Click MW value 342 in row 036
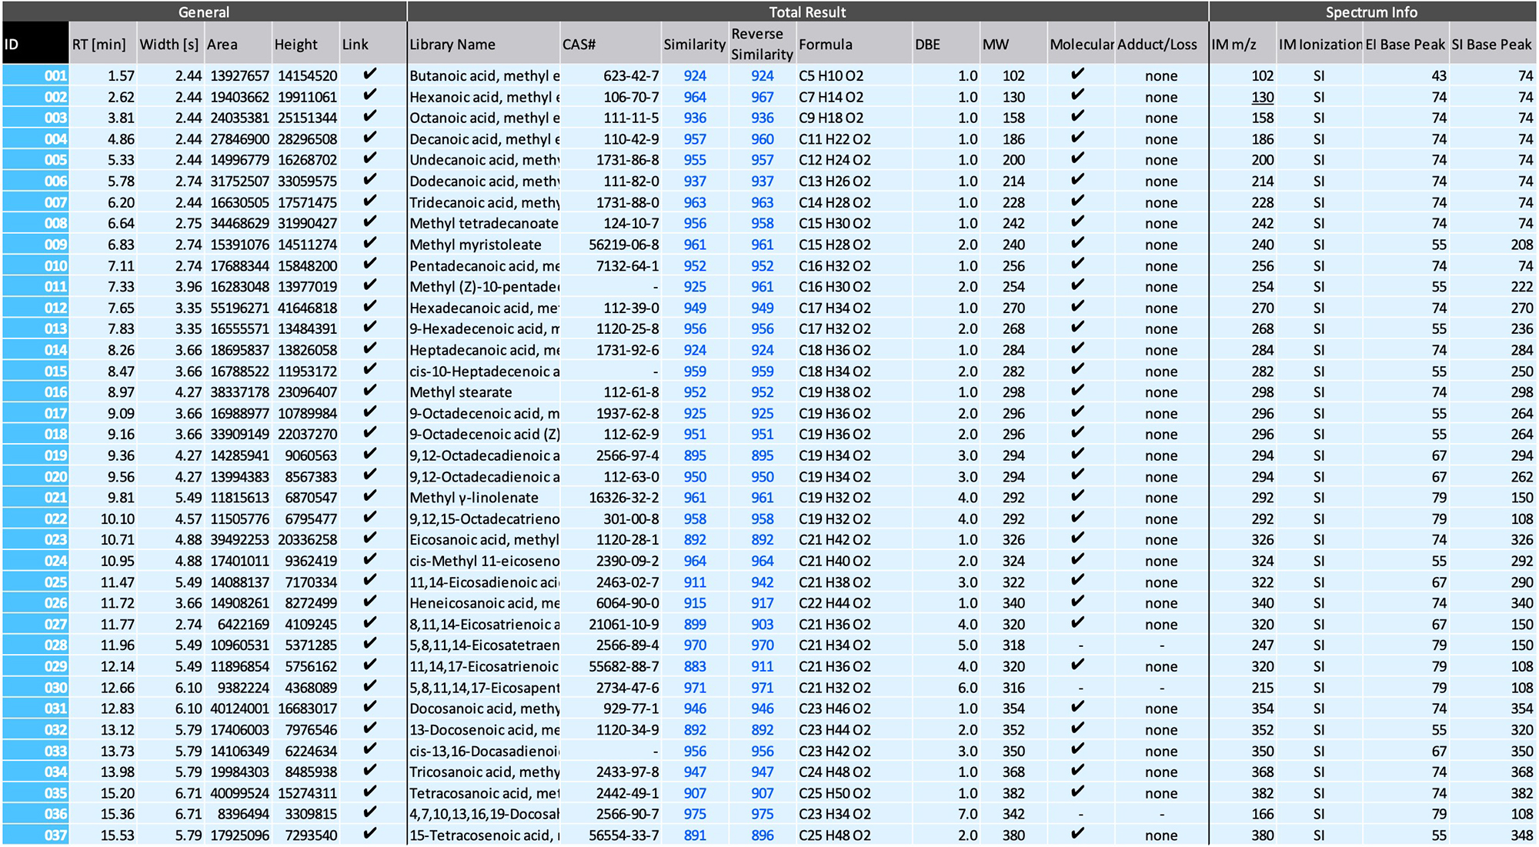This screenshot has height=847, width=1539. click(x=1013, y=814)
